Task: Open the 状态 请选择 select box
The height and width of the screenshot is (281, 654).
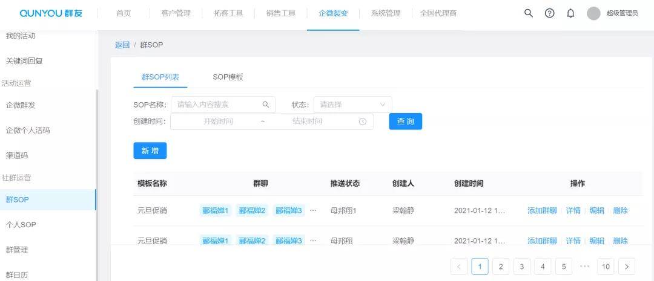Action: [352, 105]
